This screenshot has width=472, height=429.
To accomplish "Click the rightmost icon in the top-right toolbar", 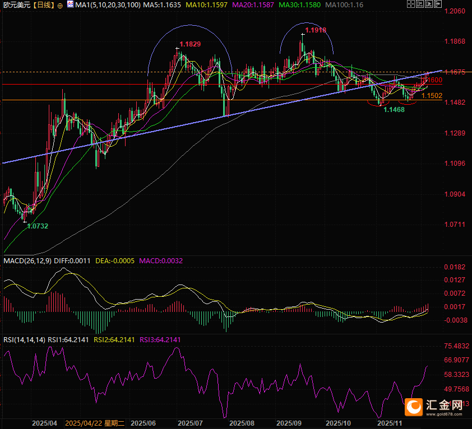I will click(x=438, y=4).
